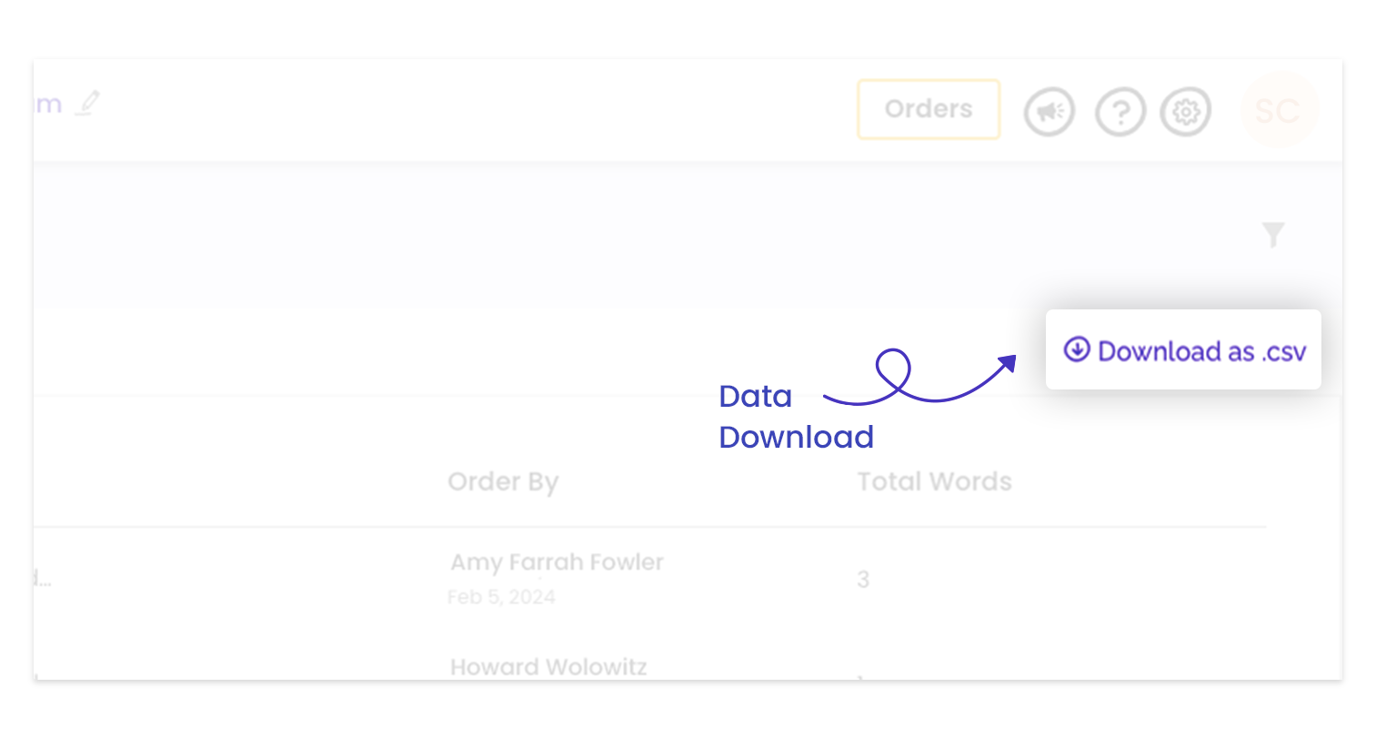Sort by the Total Words column header
Image resolution: width=1376 pixels, height=738 pixels.
pyautogui.click(x=934, y=481)
